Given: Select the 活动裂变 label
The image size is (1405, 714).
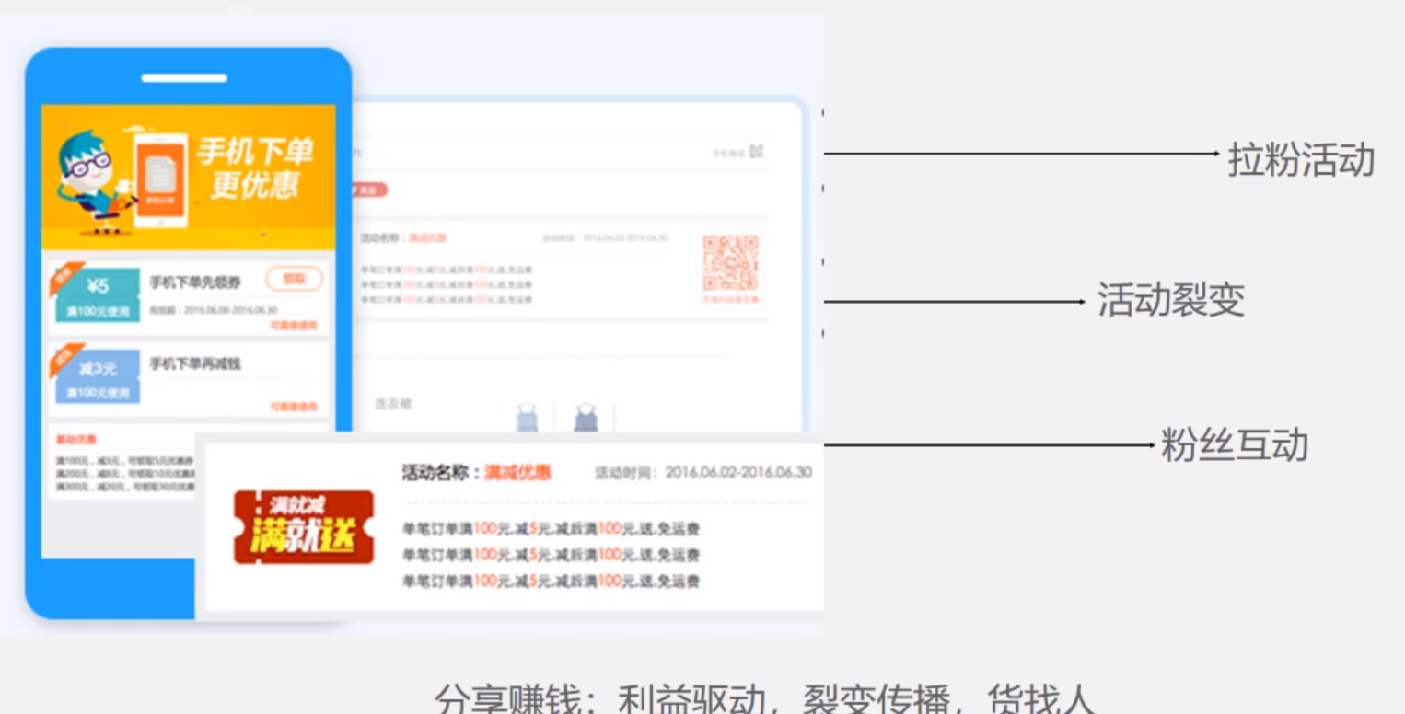Looking at the screenshot, I should click(x=1170, y=300).
